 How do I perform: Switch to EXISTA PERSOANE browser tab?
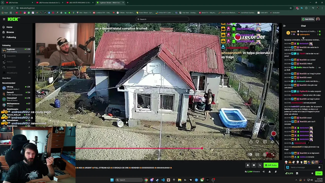(x=80, y=3)
